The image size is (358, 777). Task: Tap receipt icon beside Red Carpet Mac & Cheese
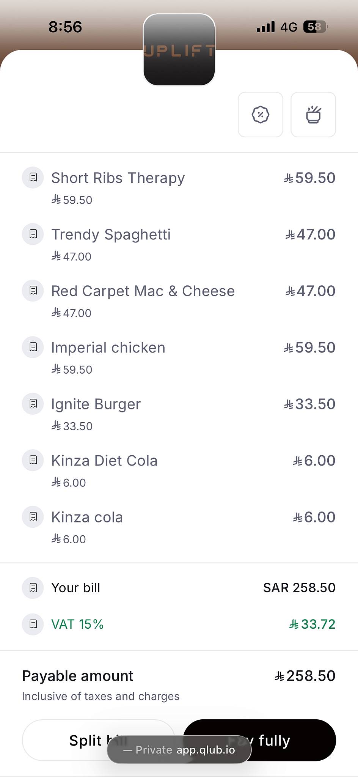click(33, 291)
